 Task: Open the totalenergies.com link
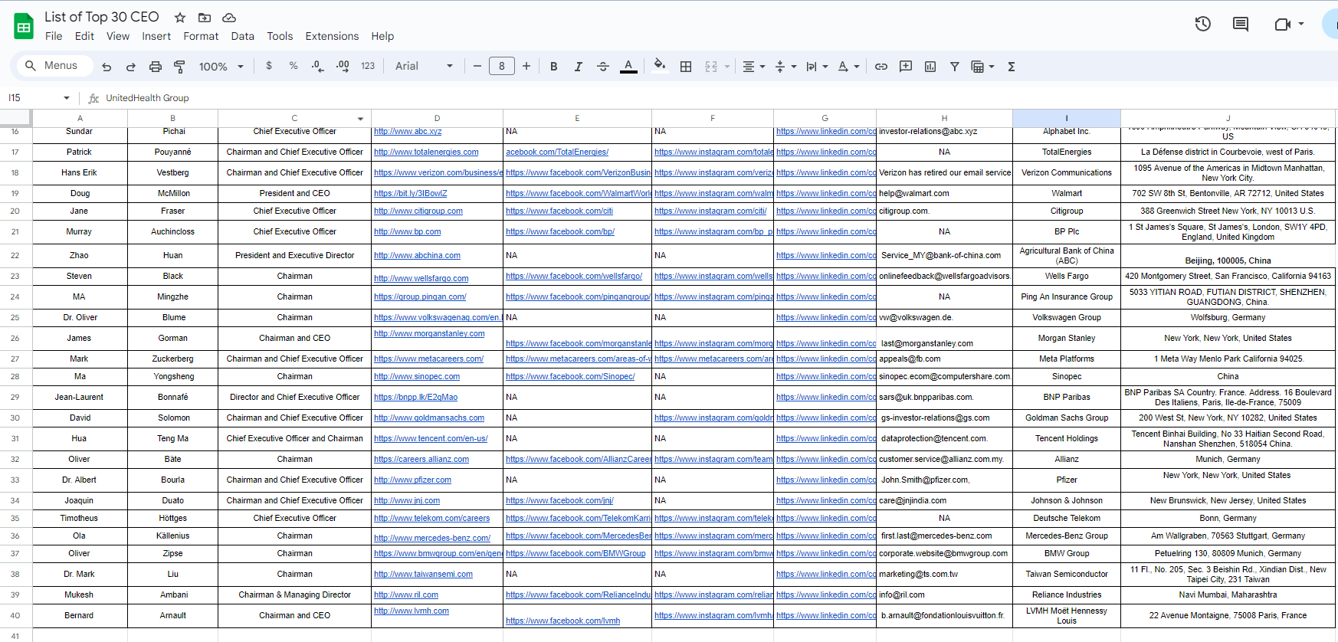[x=426, y=152]
